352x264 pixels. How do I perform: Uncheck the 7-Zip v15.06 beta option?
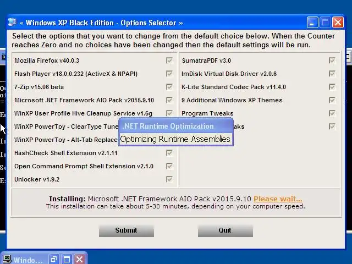[x=169, y=87]
